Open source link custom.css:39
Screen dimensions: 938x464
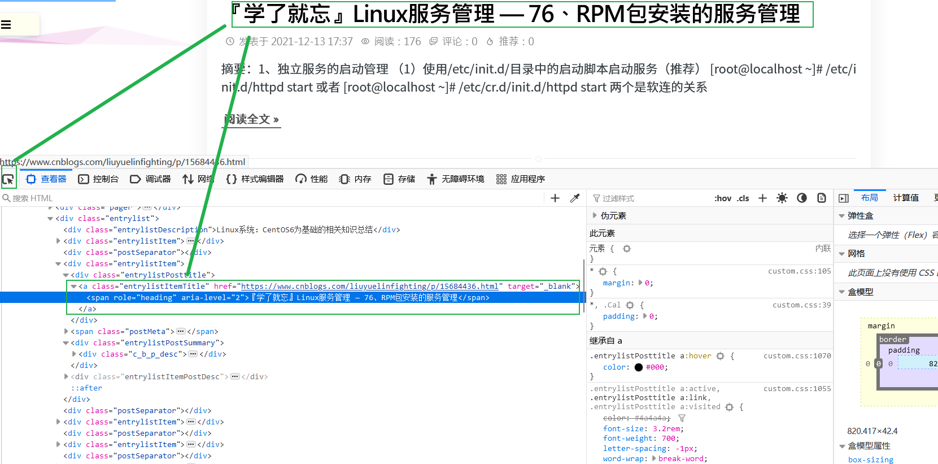click(801, 305)
